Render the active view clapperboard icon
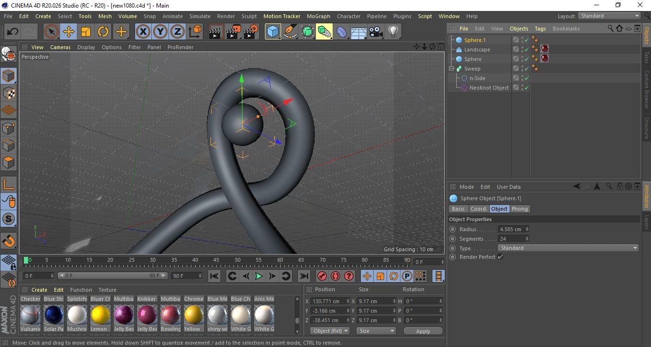The height and width of the screenshot is (347, 651). point(217,32)
